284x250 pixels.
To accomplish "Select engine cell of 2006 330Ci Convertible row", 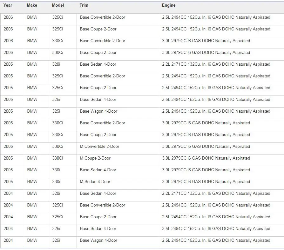I will 221,43.
